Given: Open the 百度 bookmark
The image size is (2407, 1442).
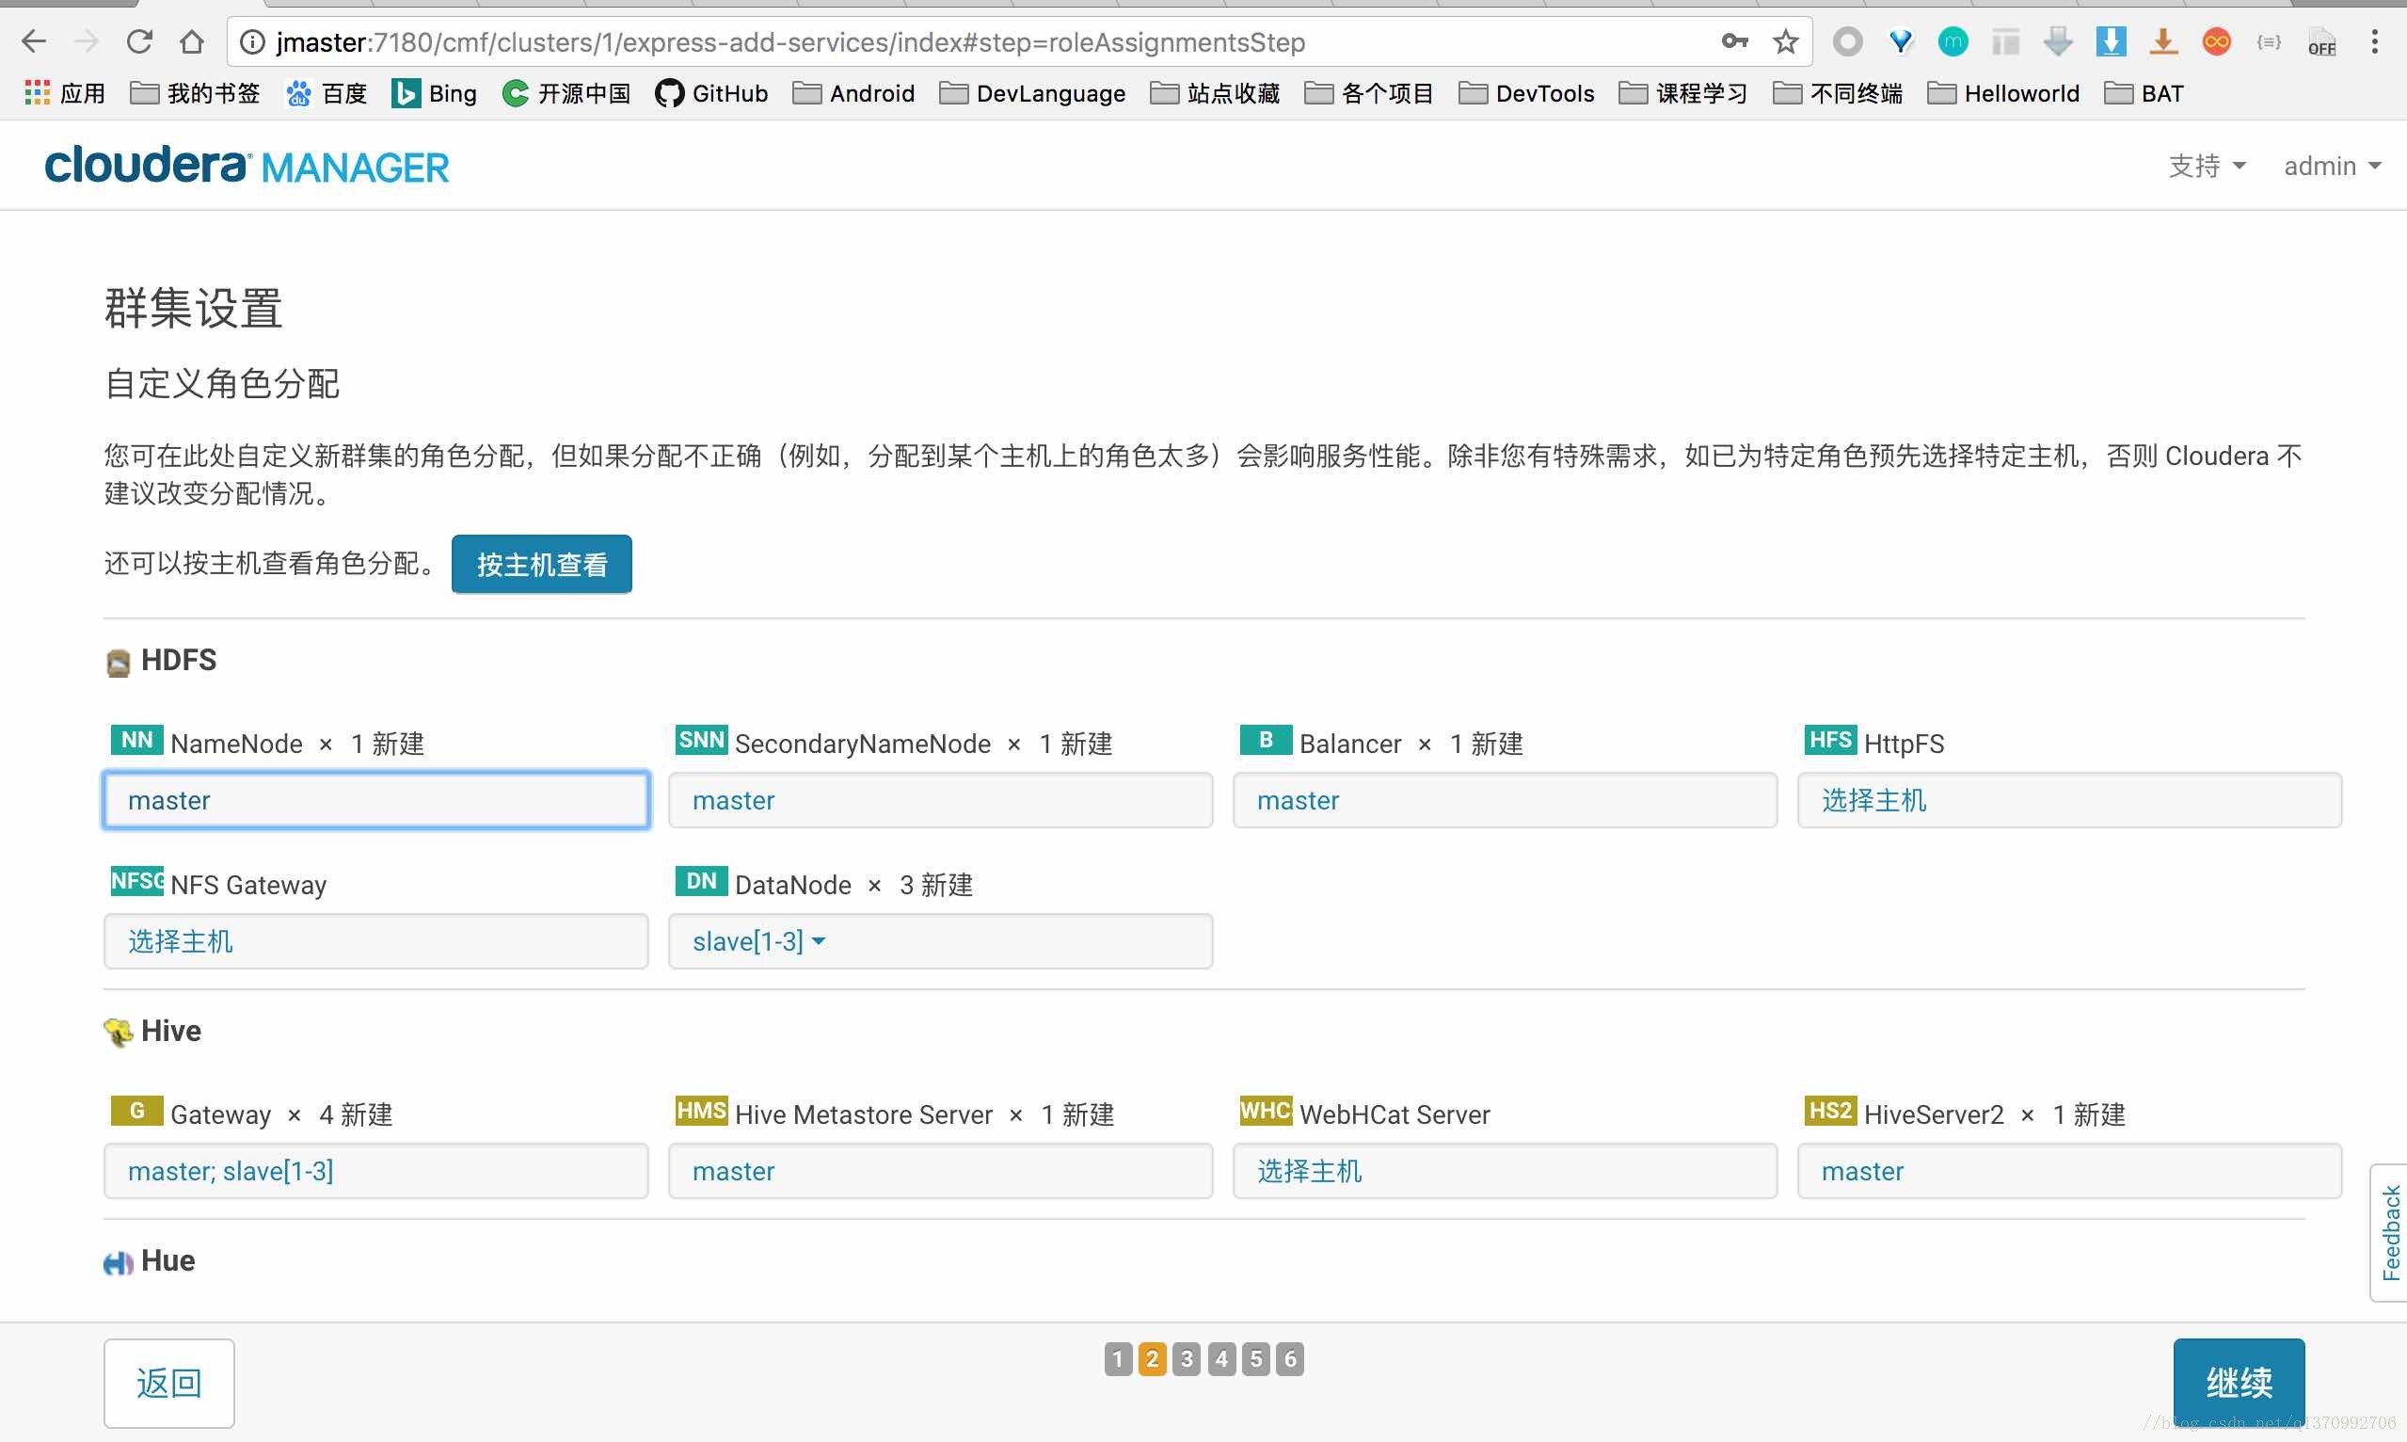Looking at the screenshot, I should click(327, 93).
